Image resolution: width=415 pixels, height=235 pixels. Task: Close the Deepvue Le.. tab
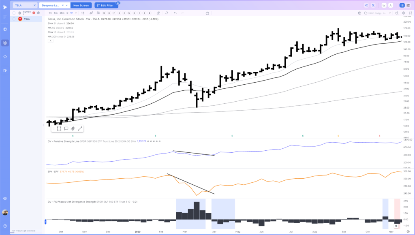63,5
